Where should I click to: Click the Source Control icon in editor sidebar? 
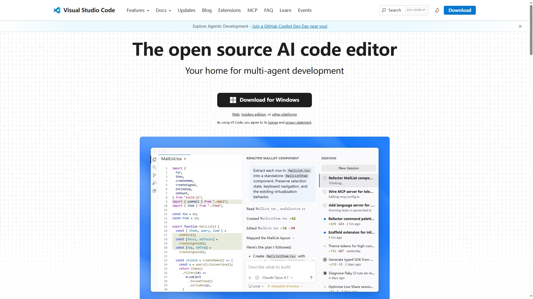pos(154,175)
